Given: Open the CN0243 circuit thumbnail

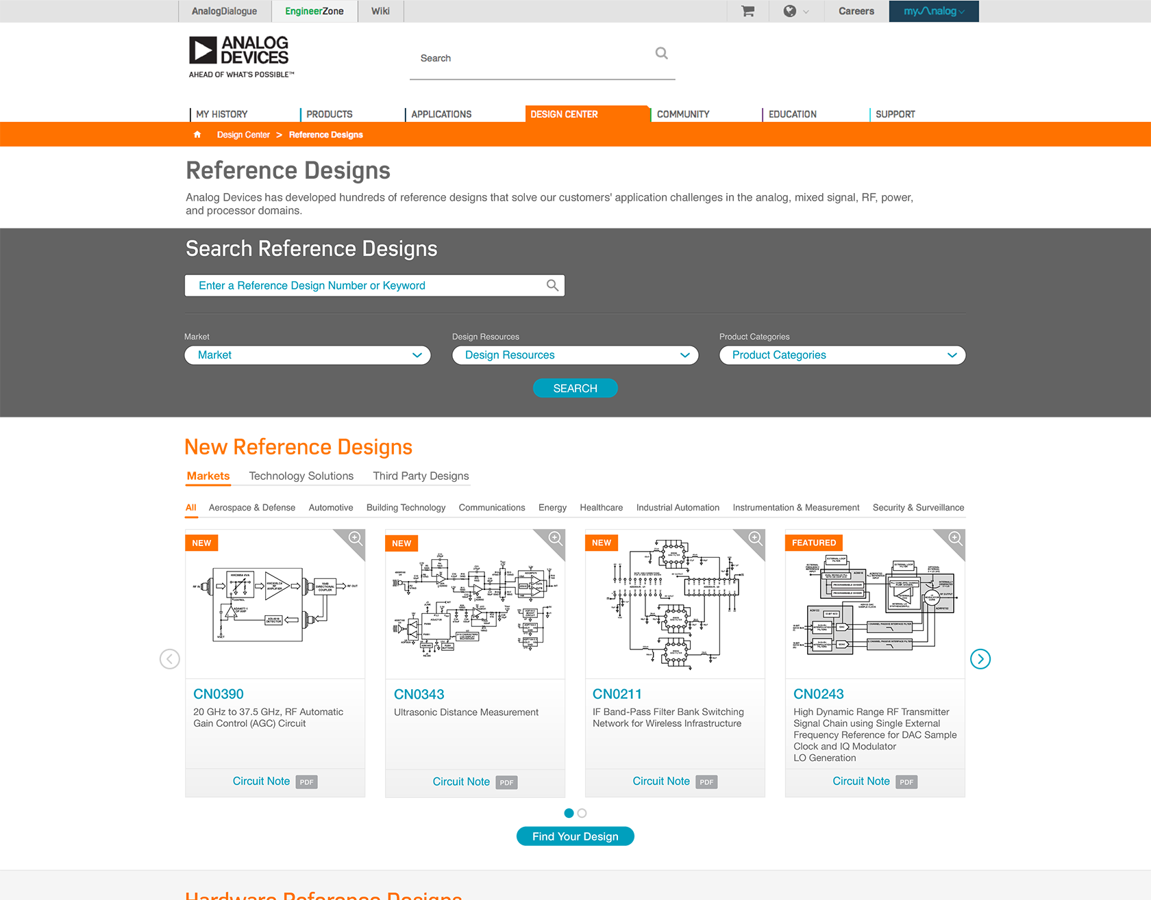Looking at the screenshot, I should coord(875,604).
